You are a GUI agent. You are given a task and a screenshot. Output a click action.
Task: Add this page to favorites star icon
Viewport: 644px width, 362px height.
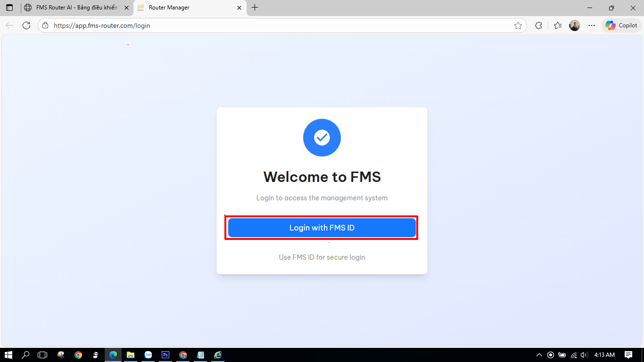[x=518, y=25]
